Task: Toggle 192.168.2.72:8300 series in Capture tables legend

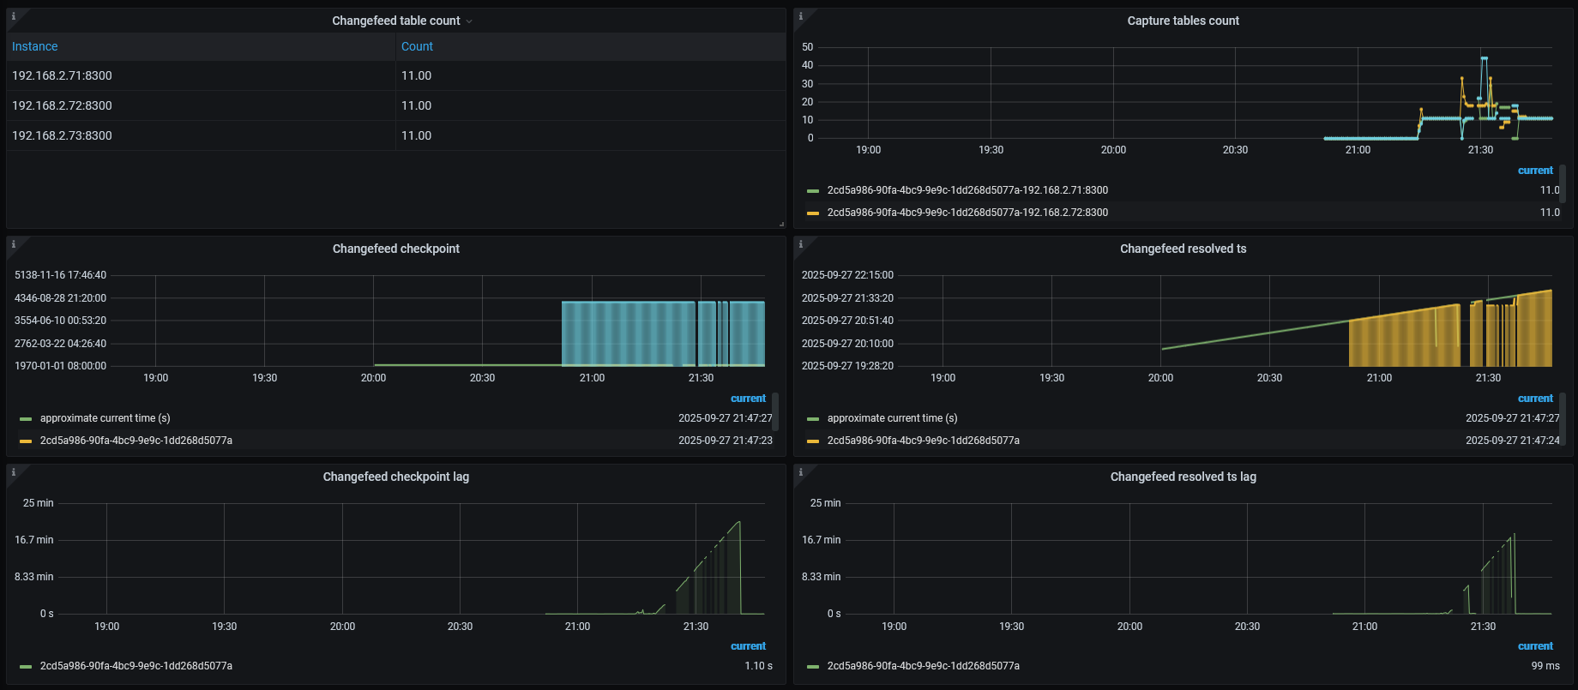Action: (x=967, y=213)
